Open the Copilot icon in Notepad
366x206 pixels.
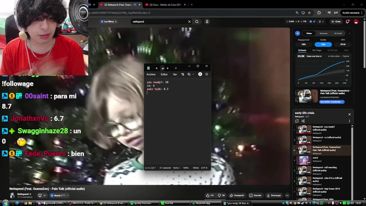point(189,74)
